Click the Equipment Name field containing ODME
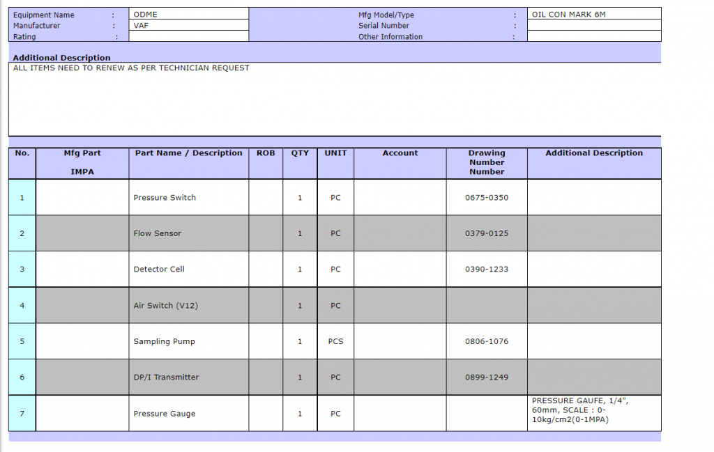This screenshot has width=714, height=452. click(188, 14)
